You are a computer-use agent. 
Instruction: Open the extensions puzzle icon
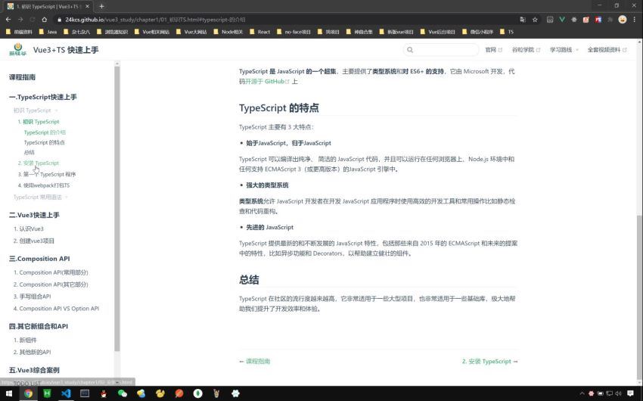(610, 19)
